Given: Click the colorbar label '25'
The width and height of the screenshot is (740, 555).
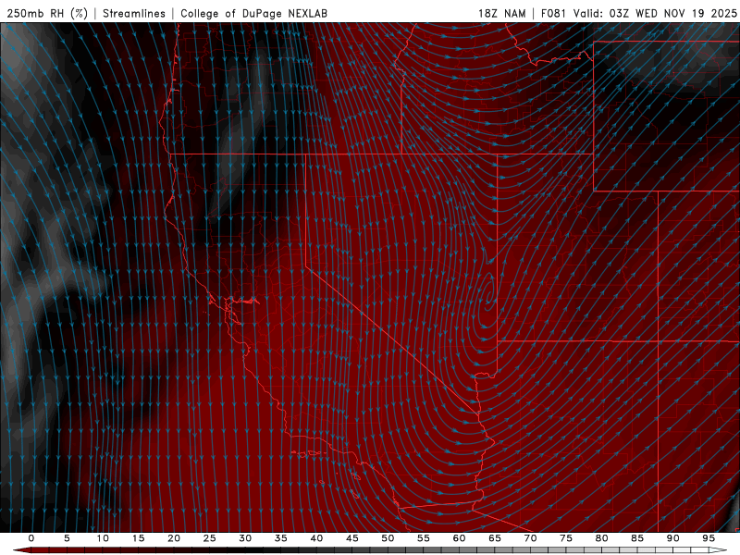Looking at the screenshot, I should (x=209, y=538).
